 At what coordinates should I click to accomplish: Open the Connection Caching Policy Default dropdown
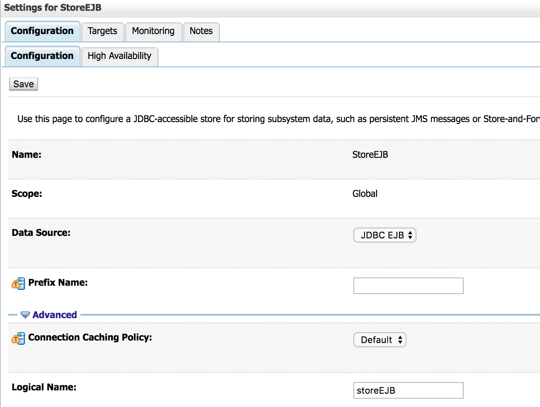click(x=379, y=340)
